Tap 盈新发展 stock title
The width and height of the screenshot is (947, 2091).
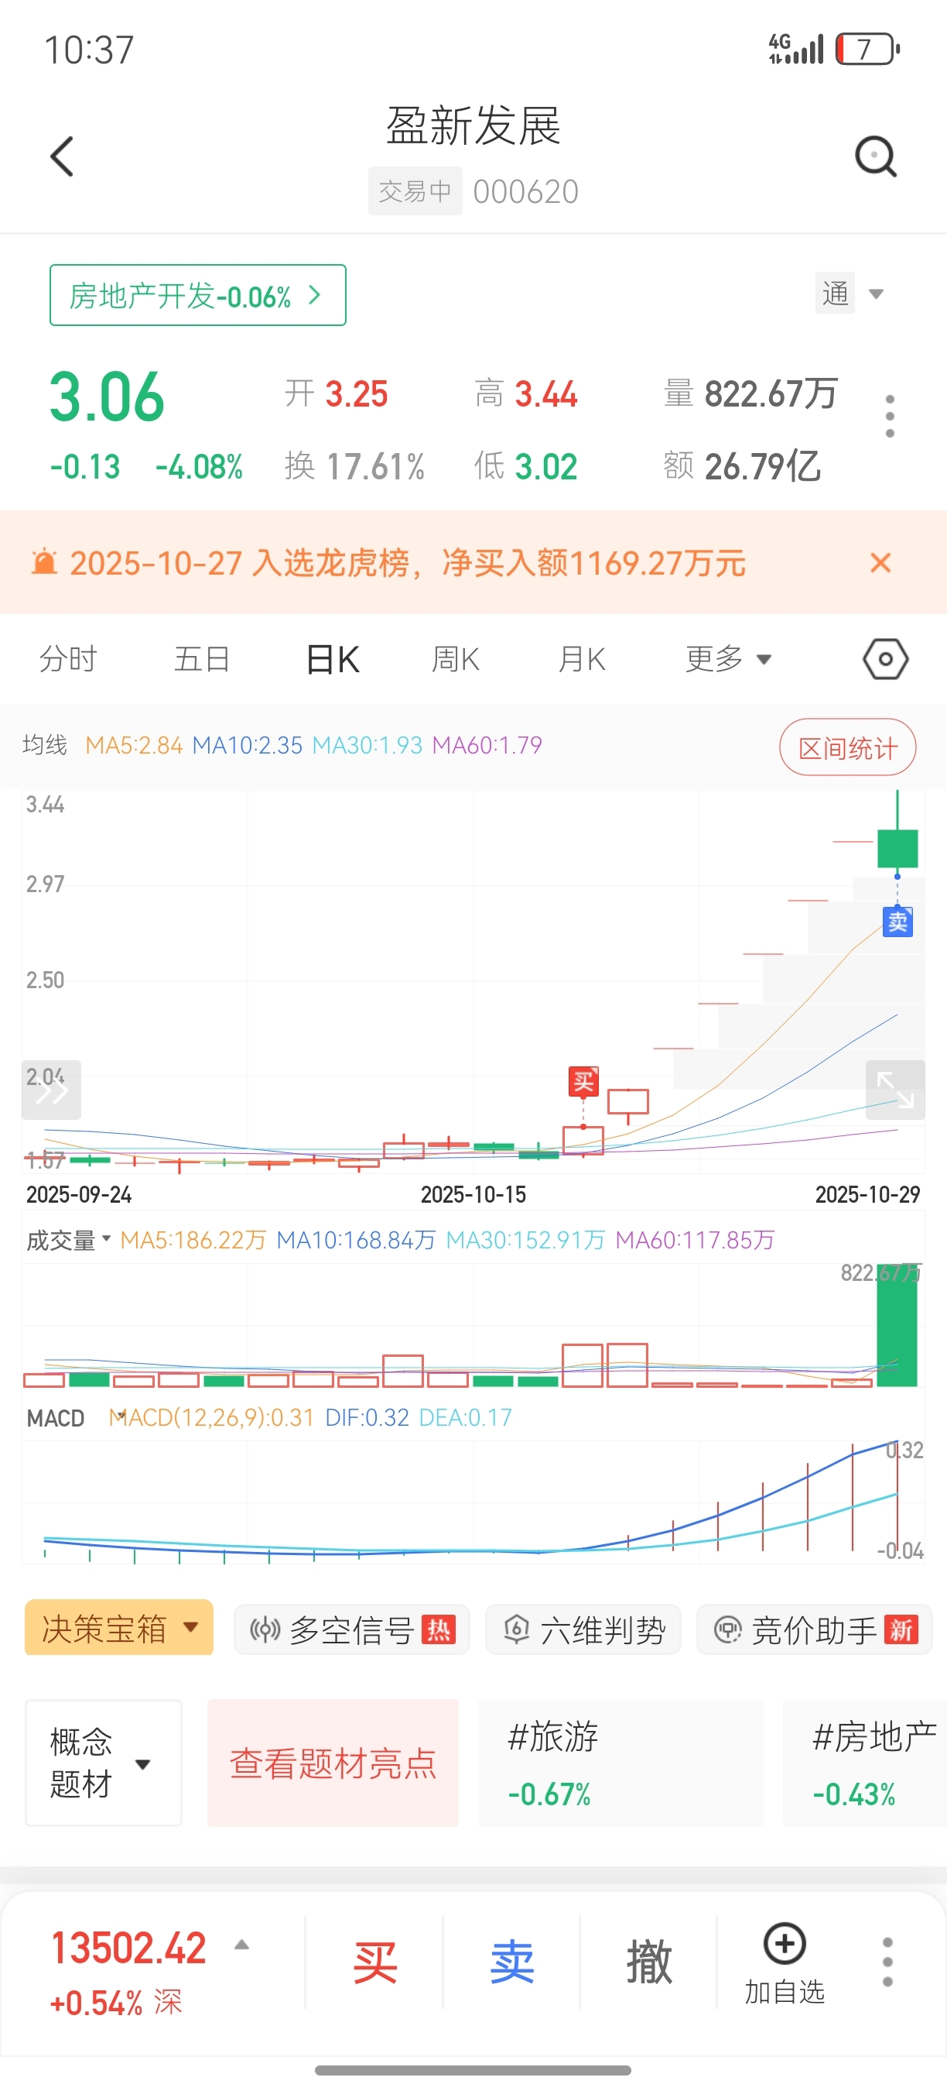click(473, 125)
